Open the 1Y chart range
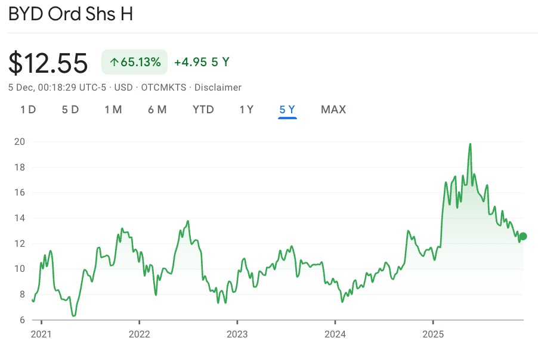 point(246,110)
